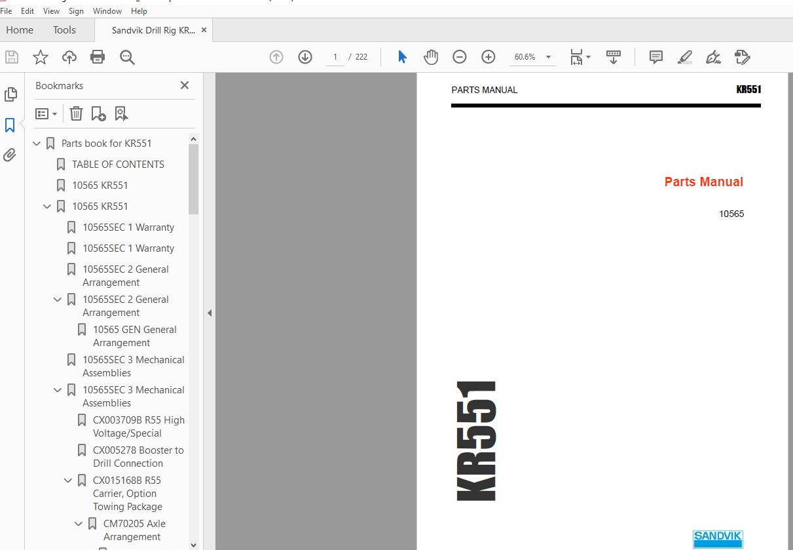Open the Edit menu
The width and height of the screenshot is (793, 550).
coord(28,11)
